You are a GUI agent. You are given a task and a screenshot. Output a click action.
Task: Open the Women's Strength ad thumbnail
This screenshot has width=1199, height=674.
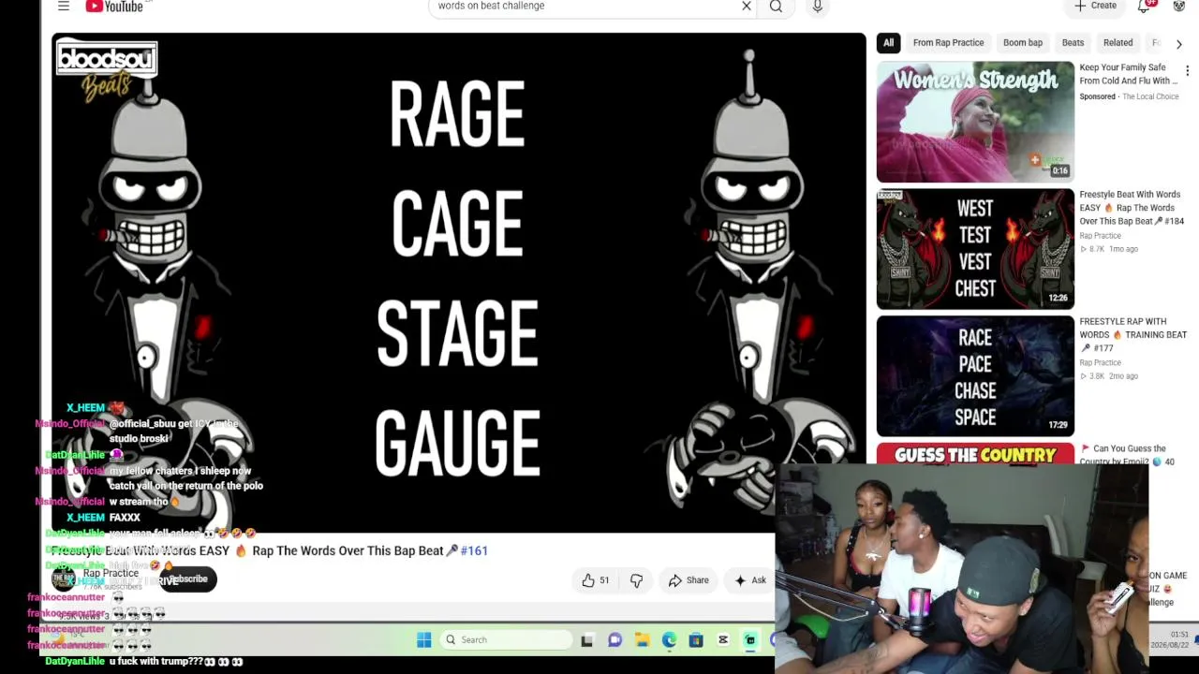coord(975,122)
